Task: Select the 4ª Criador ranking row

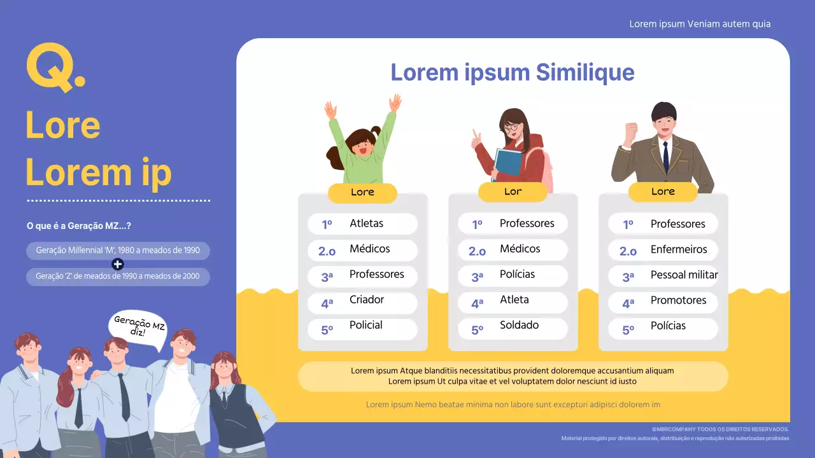Action: coord(362,302)
